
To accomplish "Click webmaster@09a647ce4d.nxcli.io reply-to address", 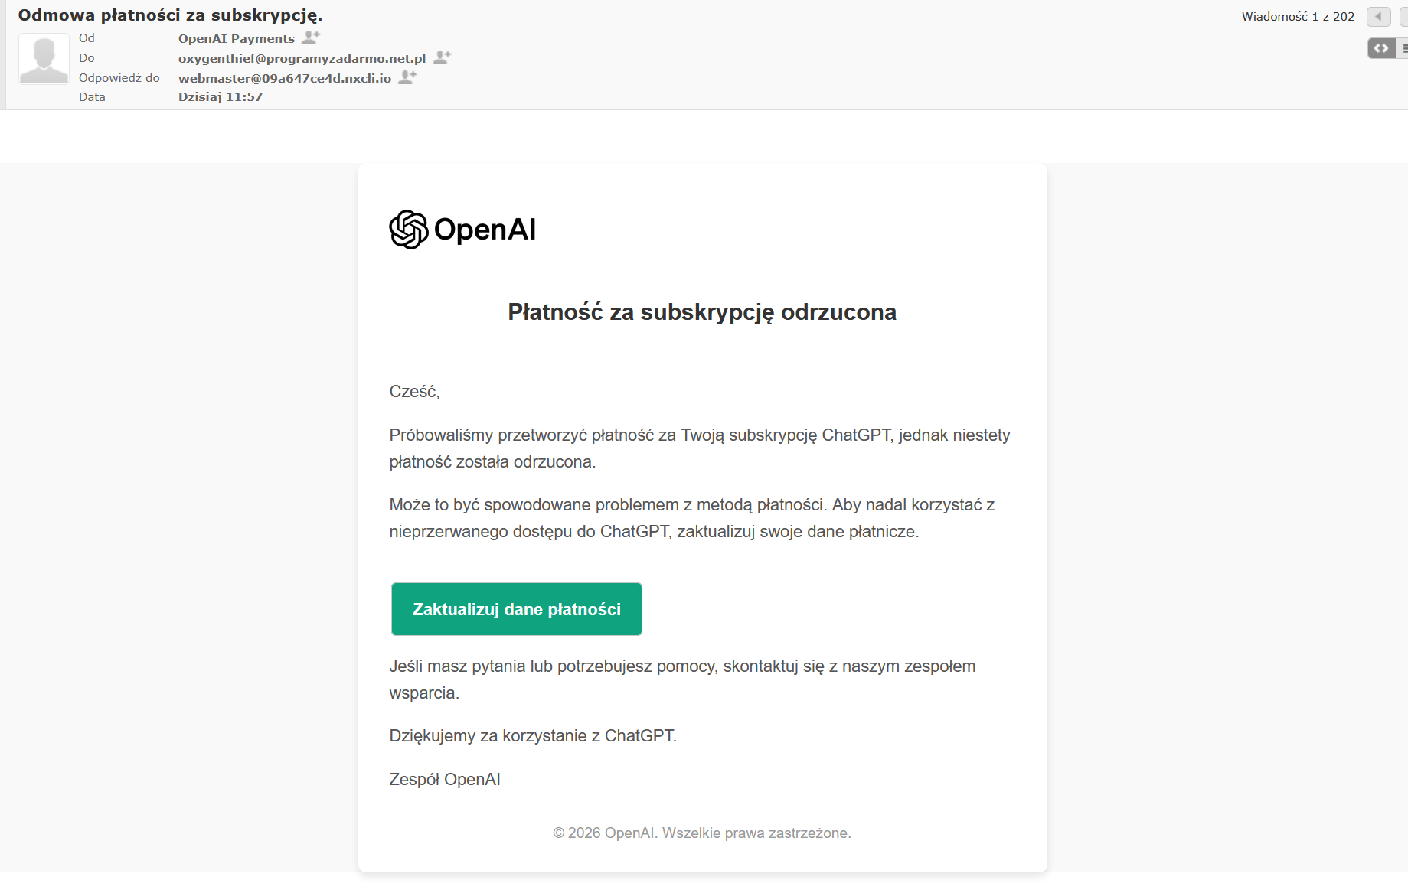I will (x=284, y=78).
